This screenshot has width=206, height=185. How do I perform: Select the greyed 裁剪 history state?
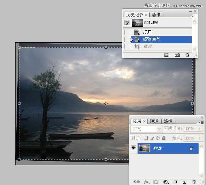pyautogui.click(x=161, y=47)
